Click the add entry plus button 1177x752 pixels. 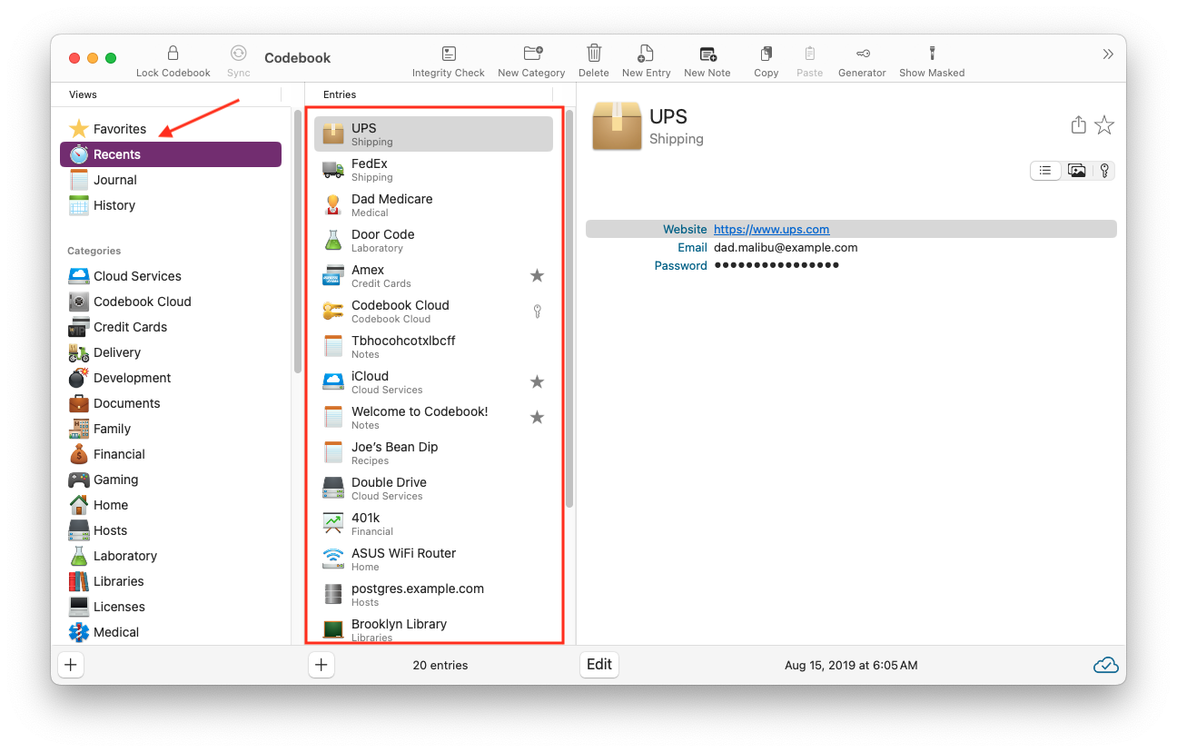tap(321, 665)
